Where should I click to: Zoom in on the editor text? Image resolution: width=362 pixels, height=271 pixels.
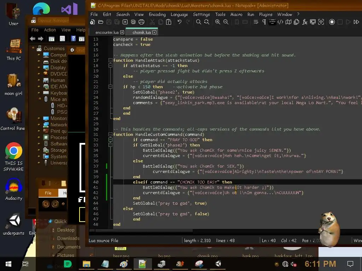point(217,22)
